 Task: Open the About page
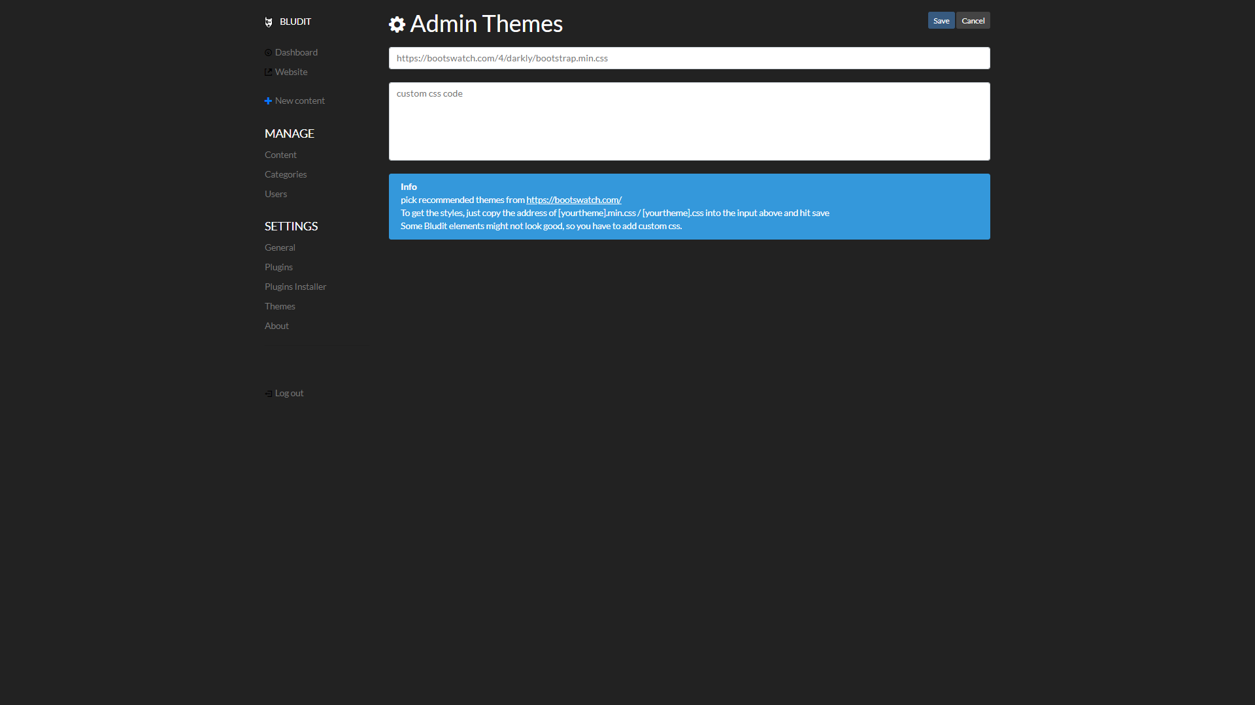[x=276, y=326]
